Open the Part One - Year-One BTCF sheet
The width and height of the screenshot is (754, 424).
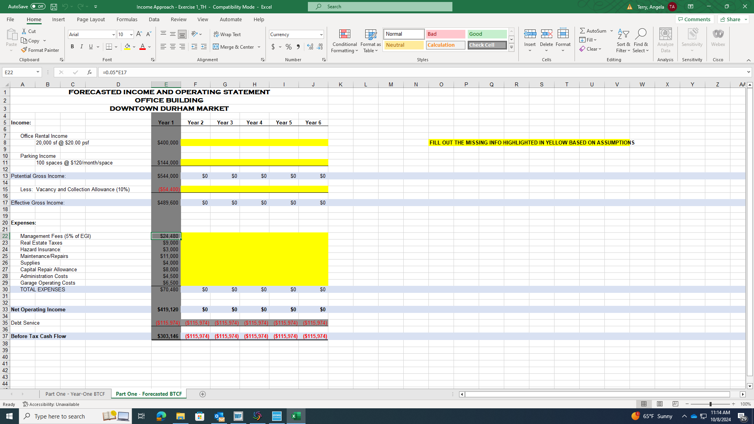coord(75,394)
